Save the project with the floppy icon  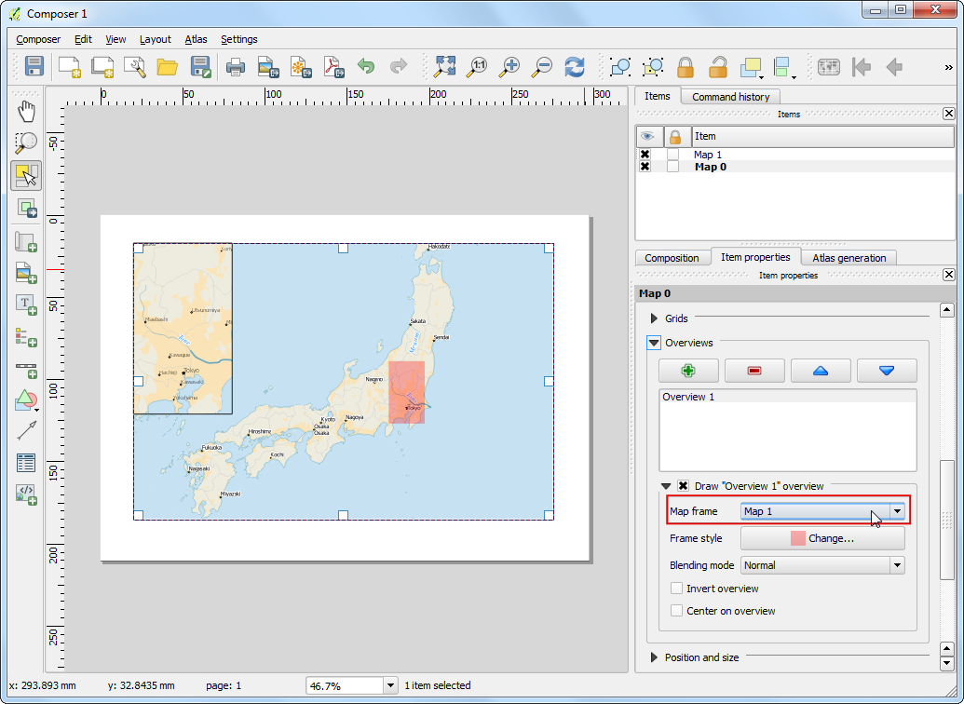pyautogui.click(x=34, y=66)
